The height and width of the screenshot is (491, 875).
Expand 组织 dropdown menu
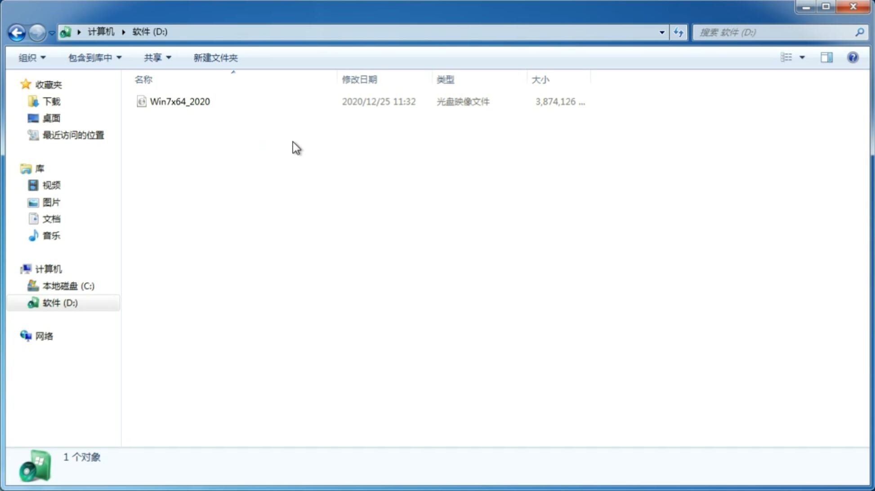click(x=32, y=57)
